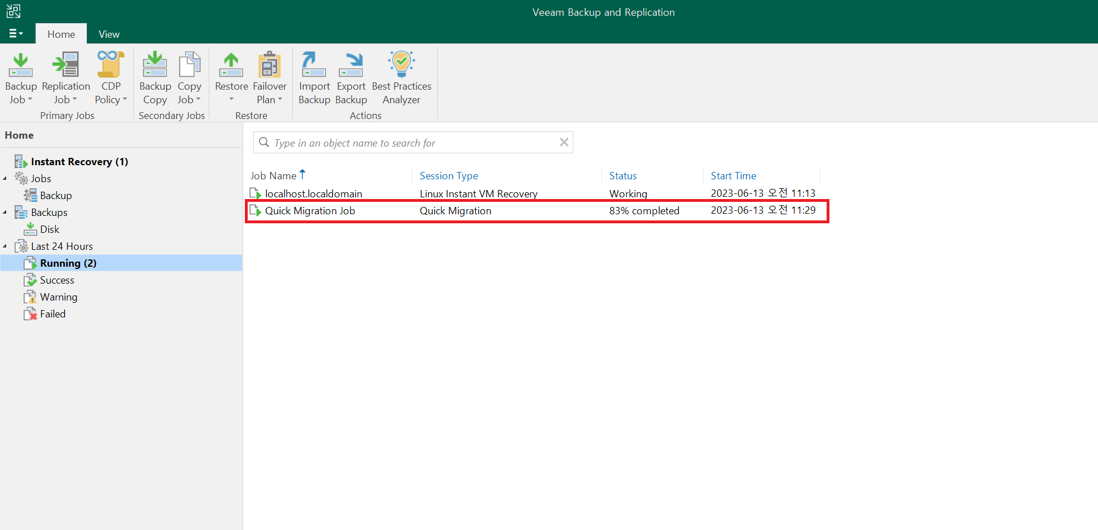The width and height of the screenshot is (1098, 530).
Task: Click the Last 24 Hours node icon
Action: (21, 246)
